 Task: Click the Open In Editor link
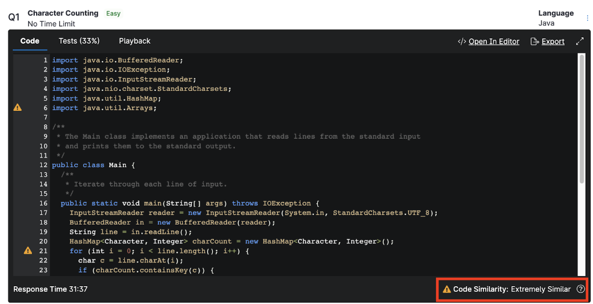pos(494,42)
